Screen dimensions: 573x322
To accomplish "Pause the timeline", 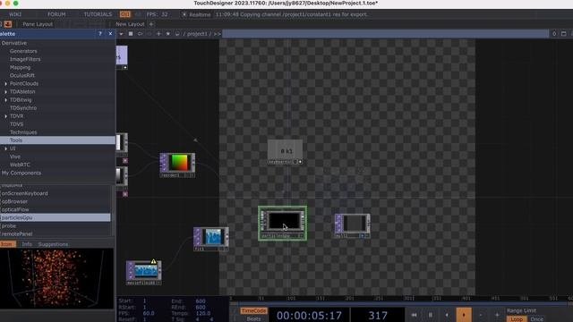I will click(431, 315).
